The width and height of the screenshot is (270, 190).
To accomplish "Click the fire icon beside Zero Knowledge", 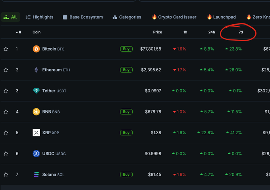I will pos(249,17).
